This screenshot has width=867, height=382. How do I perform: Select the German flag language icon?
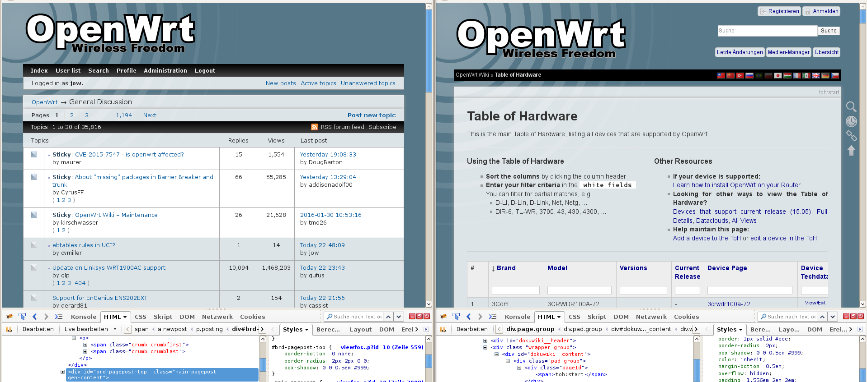pyautogui.click(x=825, y=75)
